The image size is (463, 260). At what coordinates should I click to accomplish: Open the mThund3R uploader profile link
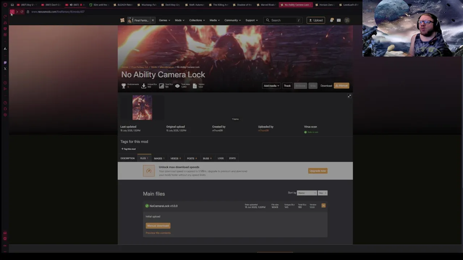264,130
